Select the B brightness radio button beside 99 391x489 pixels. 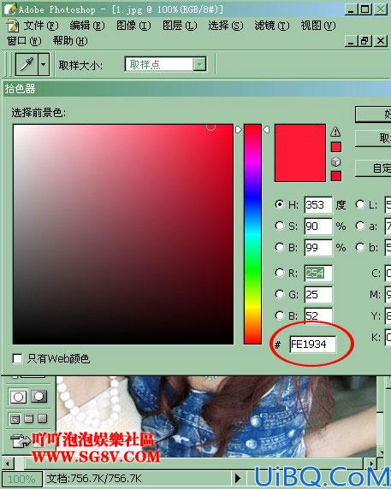coord(280,247)
